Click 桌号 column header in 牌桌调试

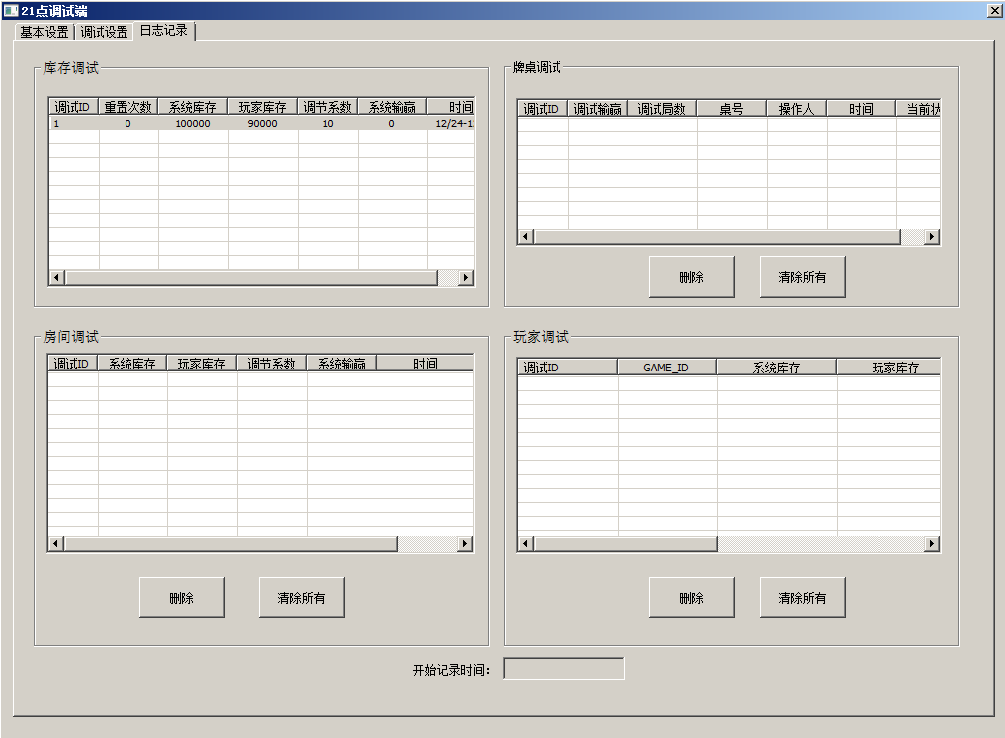tap(731, 109)
